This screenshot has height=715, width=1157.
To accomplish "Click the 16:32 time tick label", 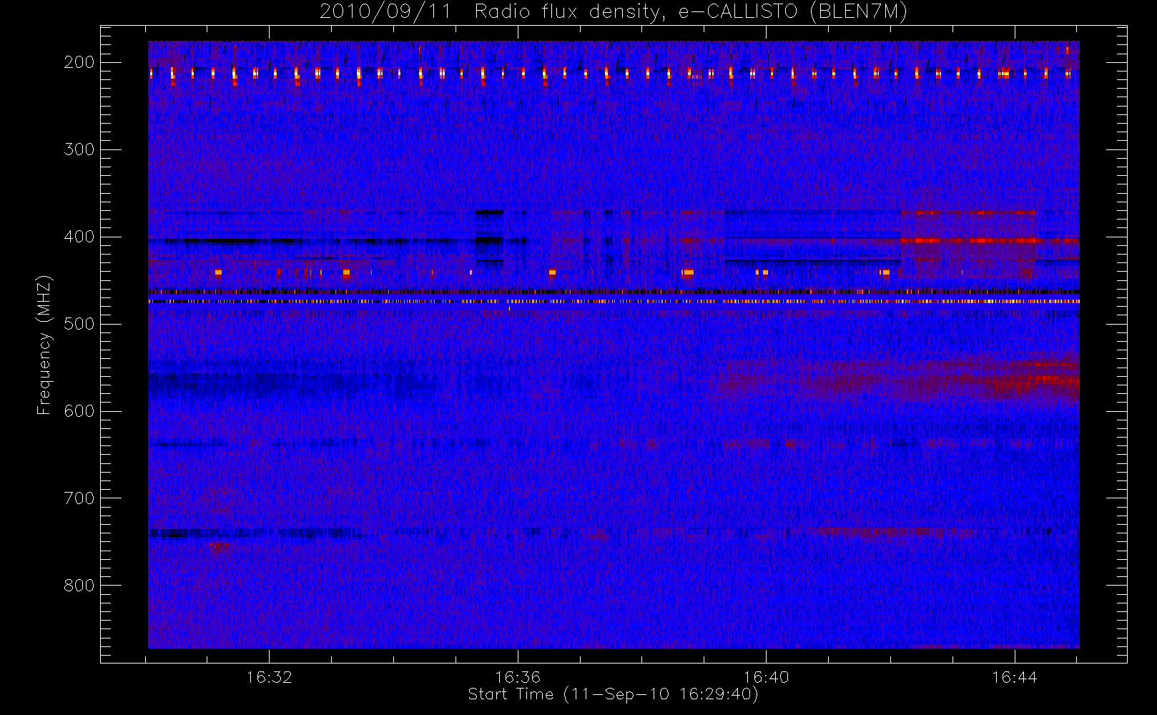I will click(x=270, y=677).
